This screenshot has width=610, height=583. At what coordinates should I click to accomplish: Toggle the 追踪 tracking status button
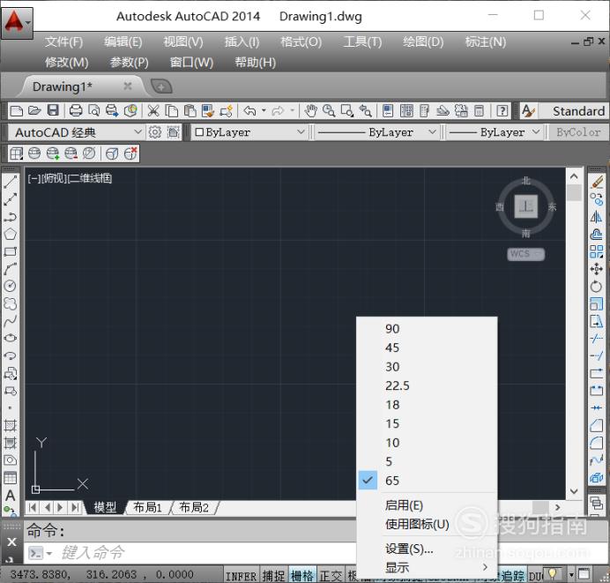[x=512, y=576]
